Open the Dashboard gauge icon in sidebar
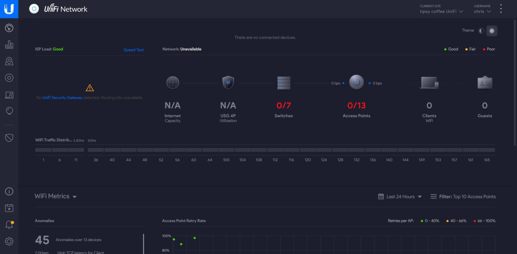 9,28
